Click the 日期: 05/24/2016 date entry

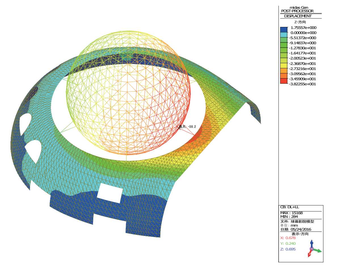point(296,229)
